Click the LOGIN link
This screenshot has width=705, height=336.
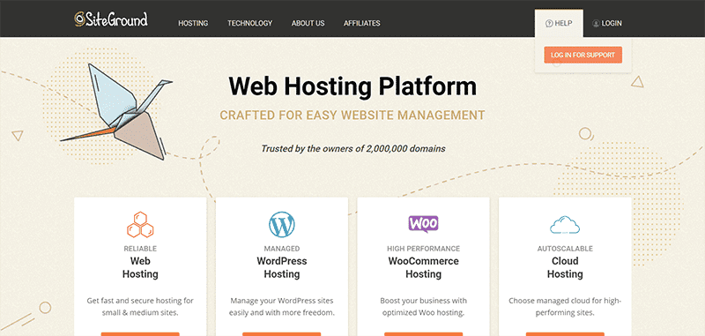[x=607, y=24]
